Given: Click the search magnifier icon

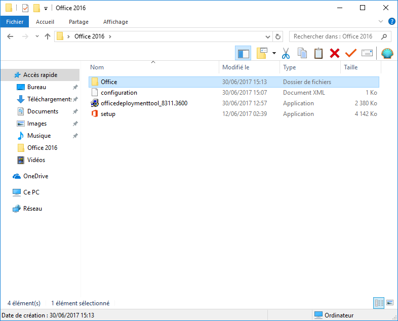Looking at the screenshot, I should click(384, 36).
